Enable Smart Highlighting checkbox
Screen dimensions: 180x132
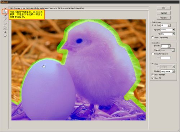pos(153,38)
